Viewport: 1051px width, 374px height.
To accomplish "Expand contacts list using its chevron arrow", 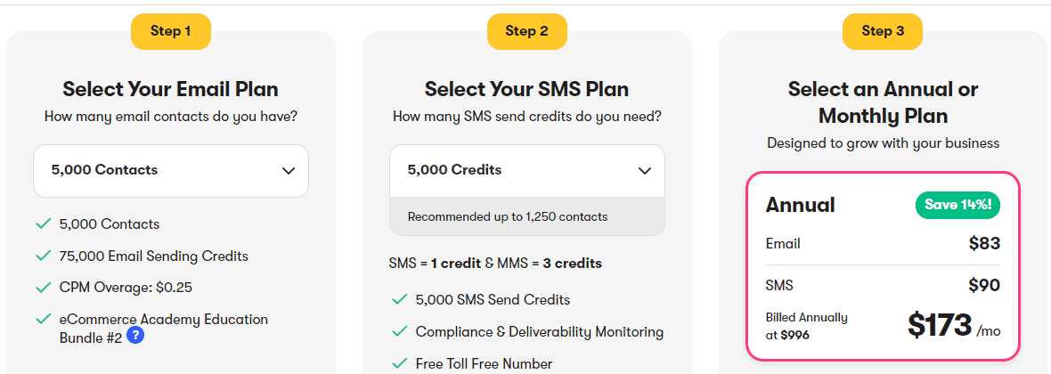I will (x=289, y=171).
